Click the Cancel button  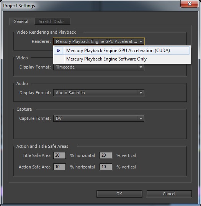[169, 194]
